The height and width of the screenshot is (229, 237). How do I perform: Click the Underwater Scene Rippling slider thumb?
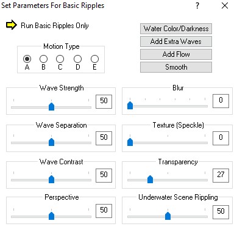click(168, 216)
